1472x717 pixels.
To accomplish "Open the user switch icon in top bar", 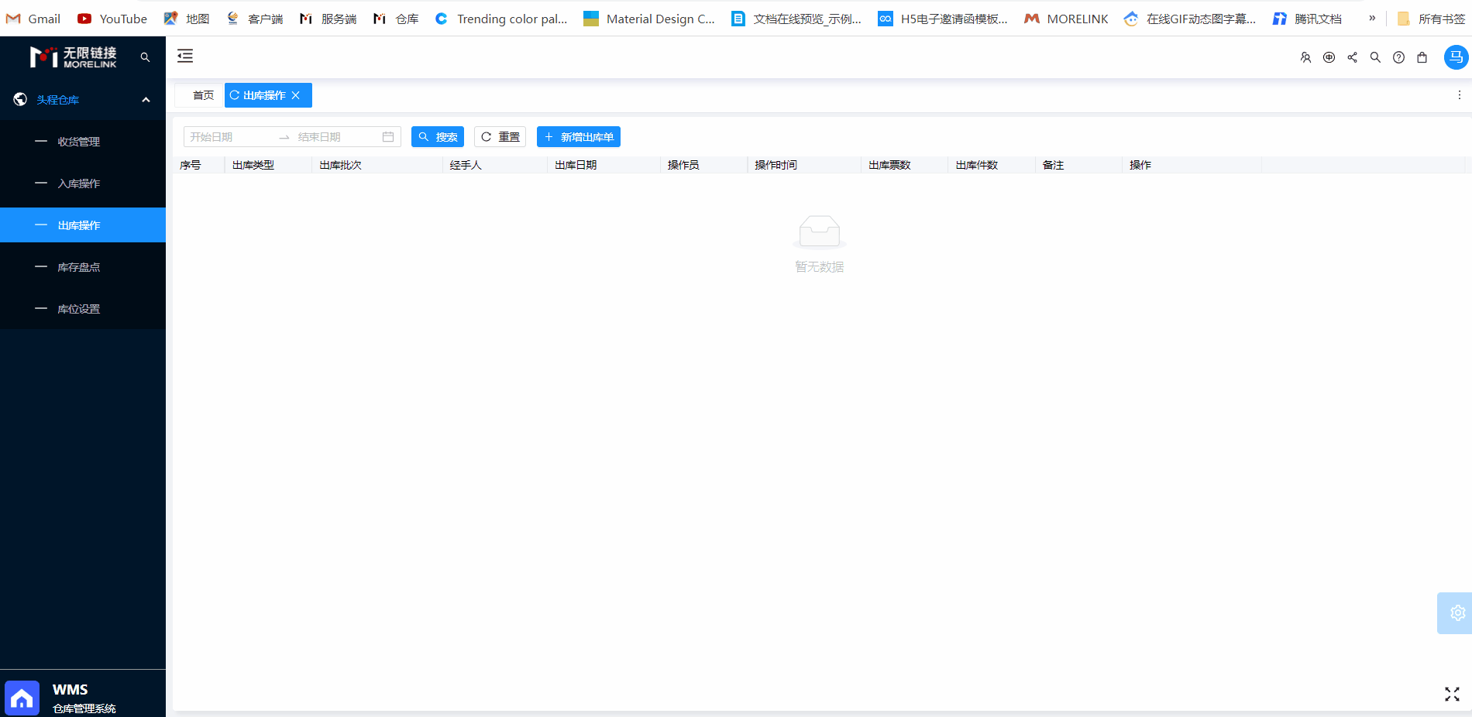I will coord(1305,57).
